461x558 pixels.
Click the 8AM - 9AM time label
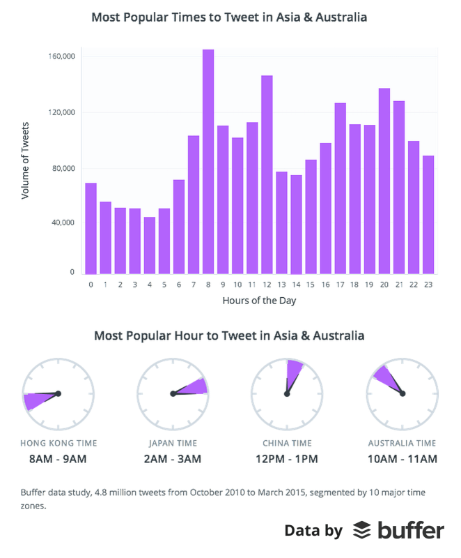click(x=58, y=459)
